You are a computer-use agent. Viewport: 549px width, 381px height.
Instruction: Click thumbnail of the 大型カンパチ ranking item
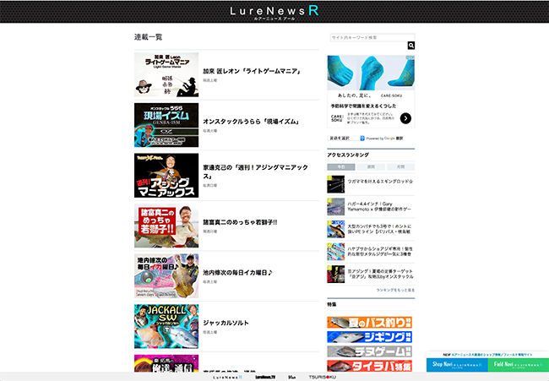point(336,229)
